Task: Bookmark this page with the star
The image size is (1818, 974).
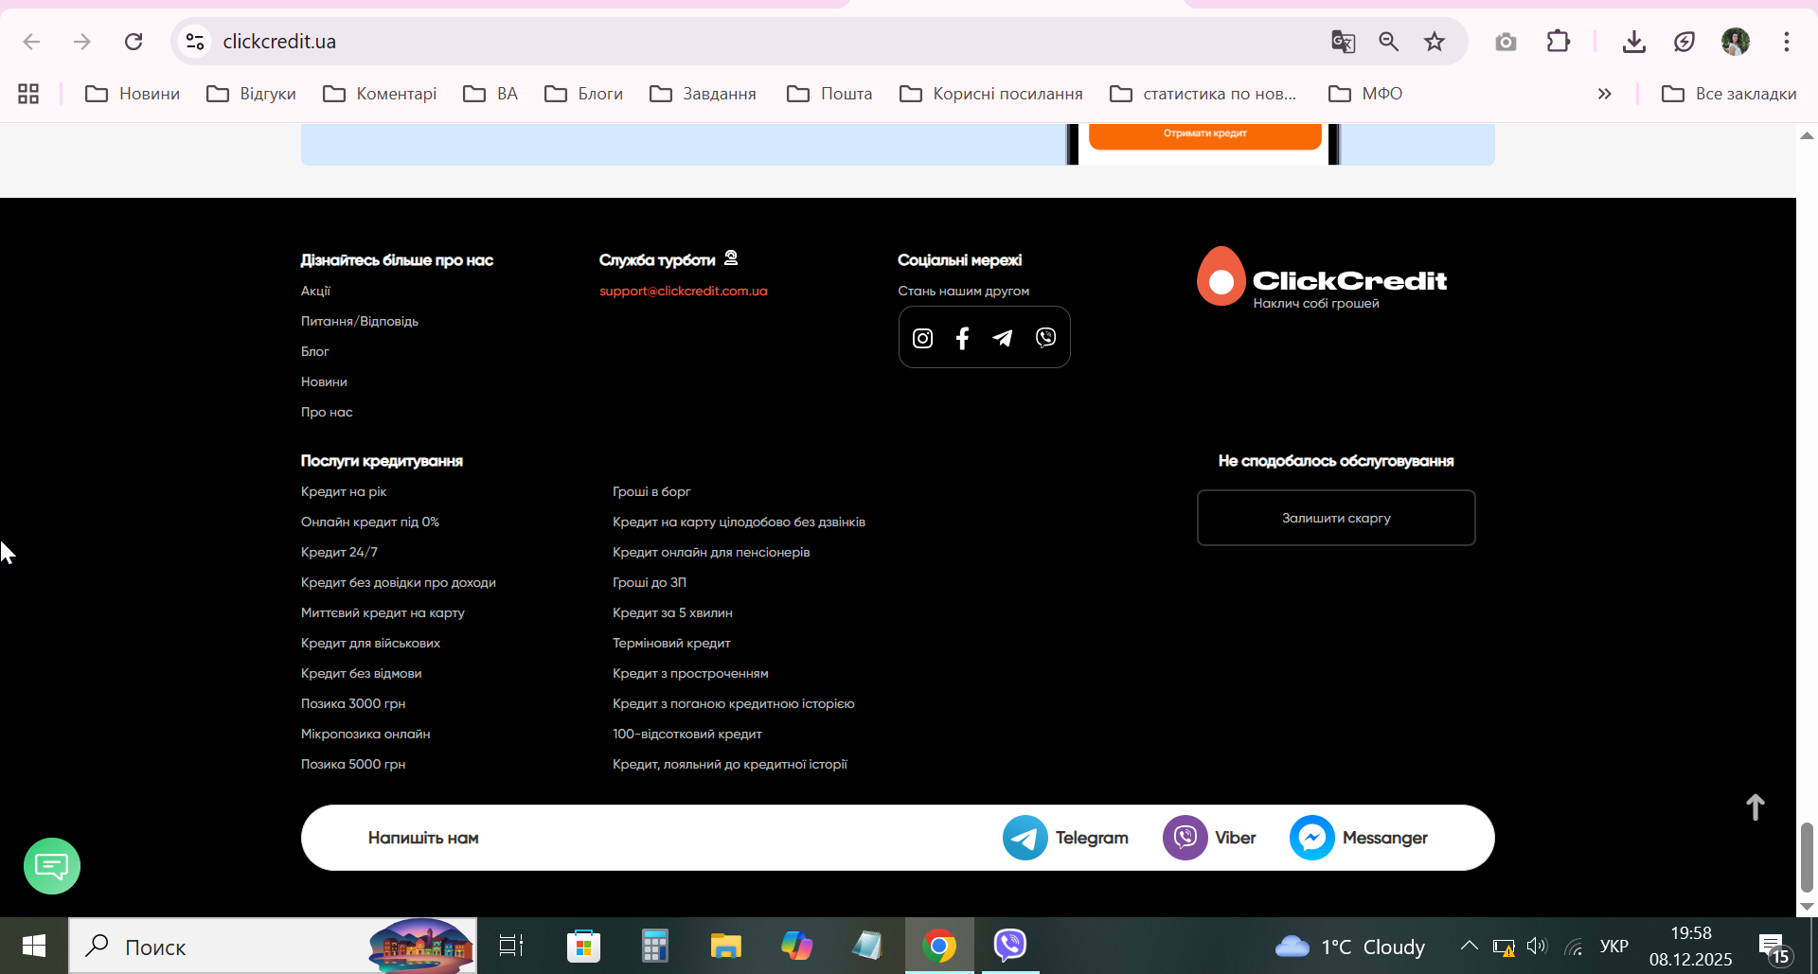Action: point(1435,42)
